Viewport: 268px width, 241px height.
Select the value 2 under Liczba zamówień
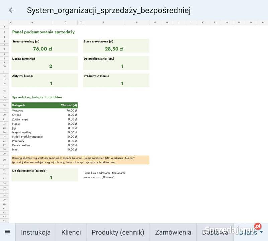coord(51,66)
